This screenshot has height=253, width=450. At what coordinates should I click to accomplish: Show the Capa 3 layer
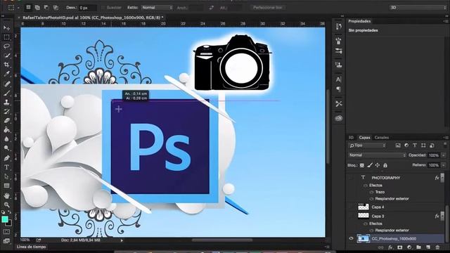click(x=351, y=216)
